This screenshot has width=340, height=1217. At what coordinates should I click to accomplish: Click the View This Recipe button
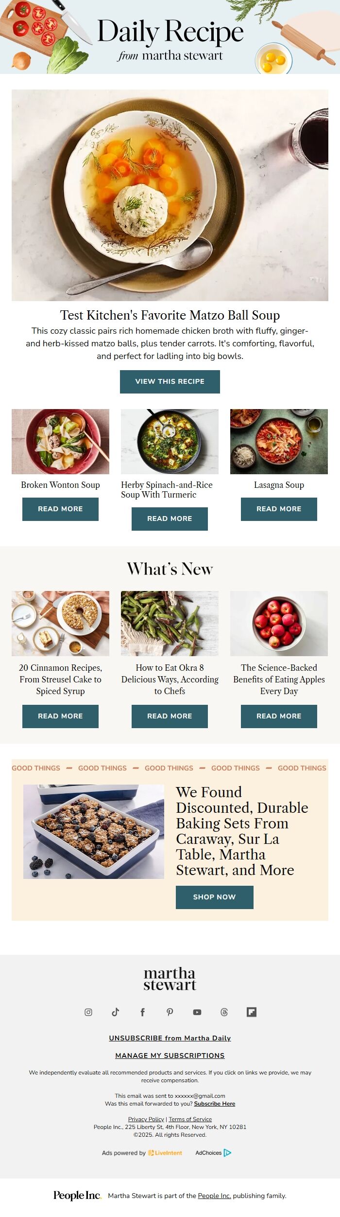point(170,381)
